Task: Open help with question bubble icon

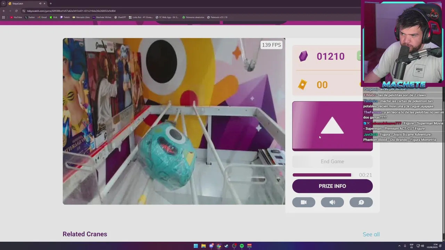Action: (361, 202)
